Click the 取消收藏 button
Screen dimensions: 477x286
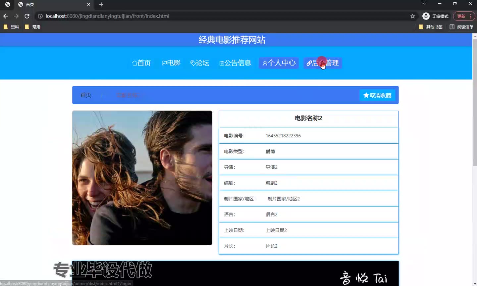377,95
